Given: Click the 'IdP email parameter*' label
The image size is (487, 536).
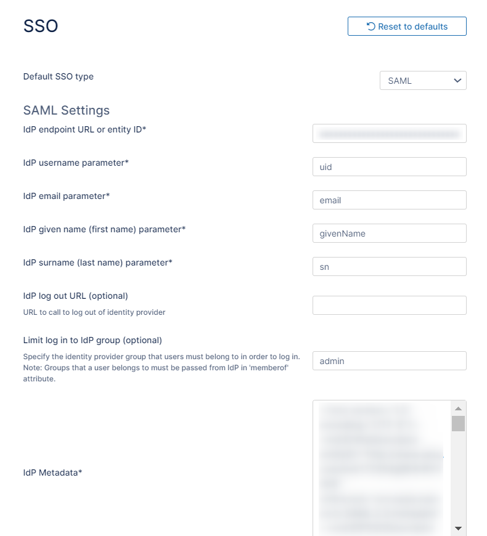Looking at the screenshot, I should (67, 196).
